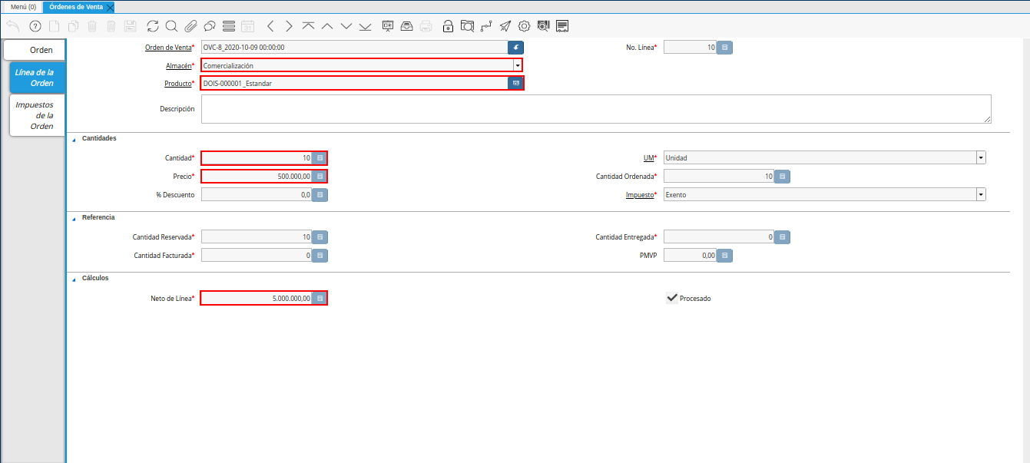Go to previous record up arrow
1030x463 pixels.
click(x=327, y=26)
